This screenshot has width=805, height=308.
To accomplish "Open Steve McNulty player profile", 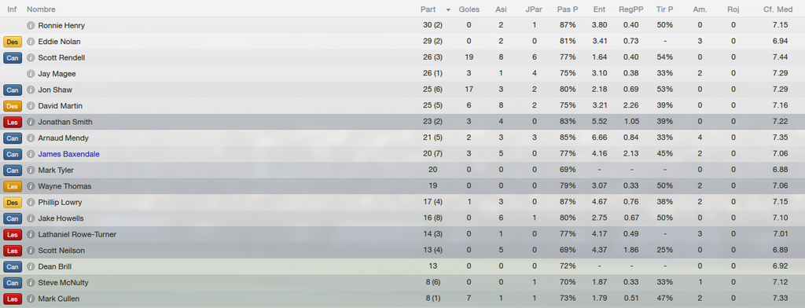I will (62, 282).
